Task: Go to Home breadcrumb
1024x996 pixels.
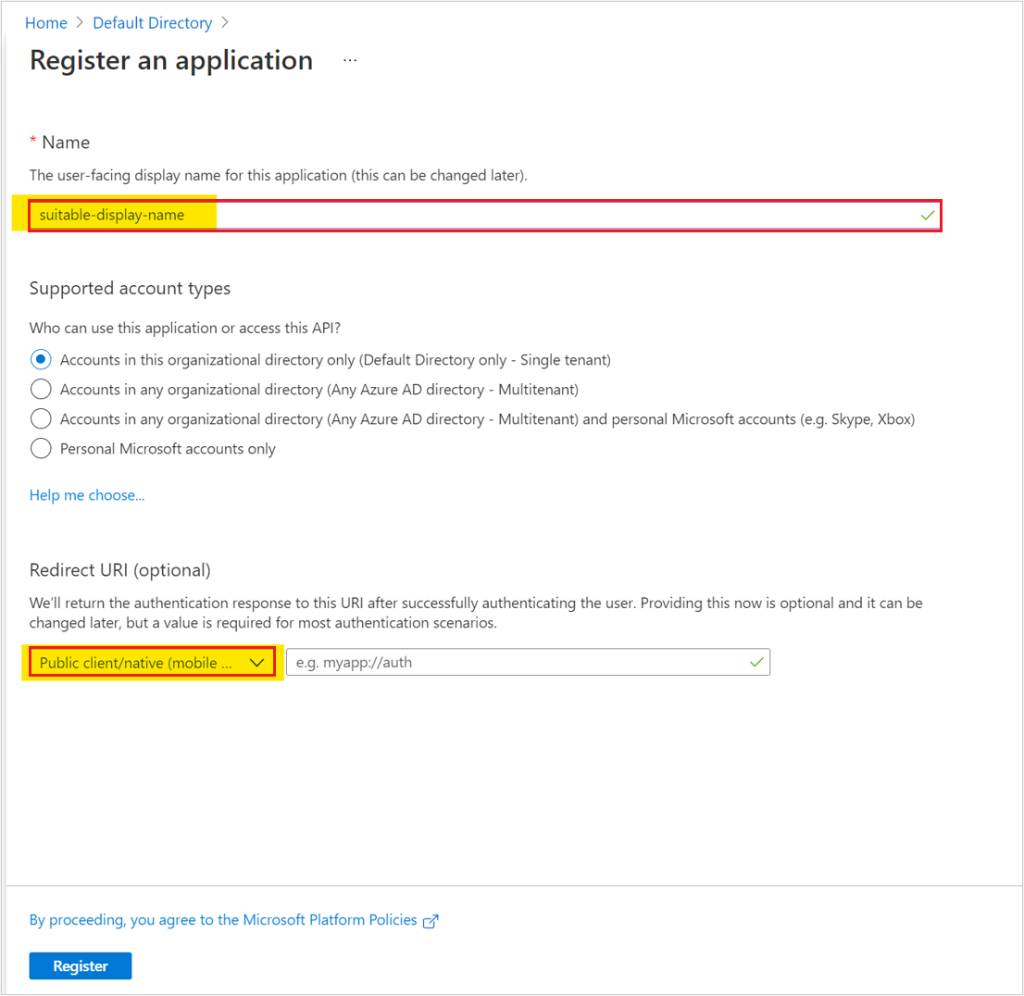Action: 45,23
